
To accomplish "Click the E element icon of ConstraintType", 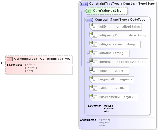I will tap(10, 59).
